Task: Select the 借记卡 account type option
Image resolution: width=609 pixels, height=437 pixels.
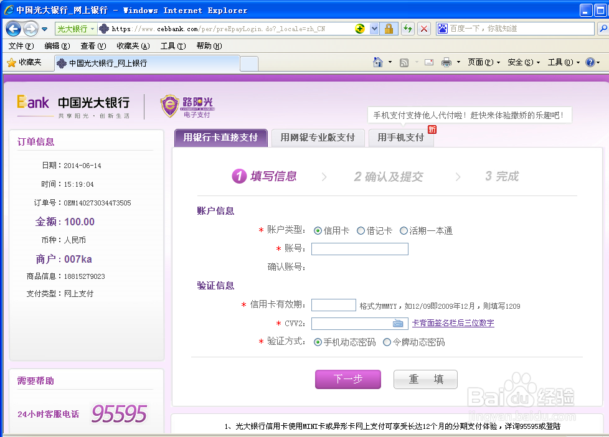Action: [361, 230]
